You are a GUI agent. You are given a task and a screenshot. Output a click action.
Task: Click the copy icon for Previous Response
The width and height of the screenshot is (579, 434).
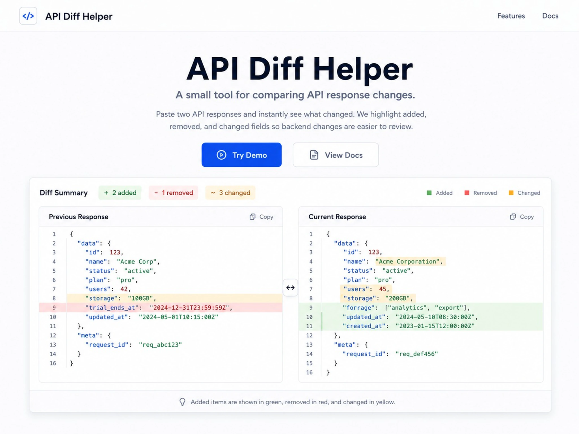tap(252, 217)
